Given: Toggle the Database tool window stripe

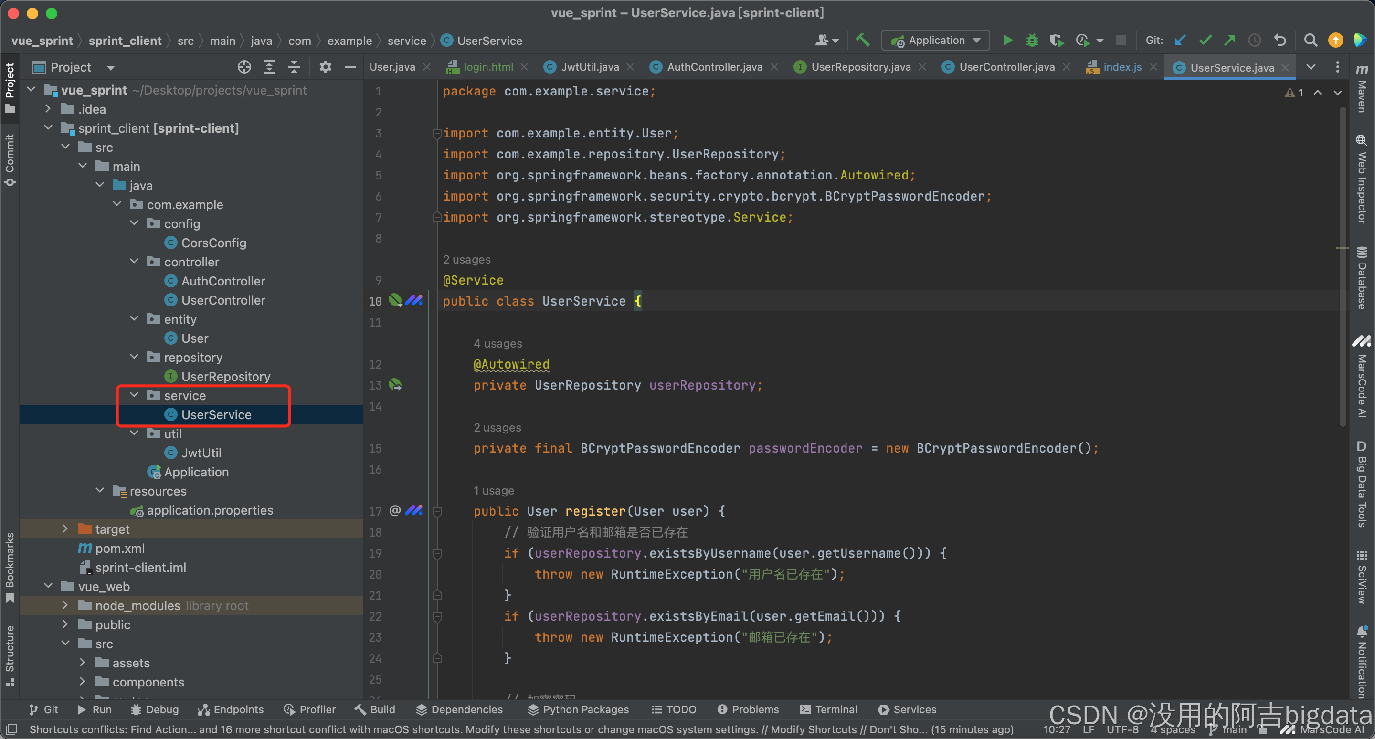Looking at the screenshot, I should [1362, 277].
